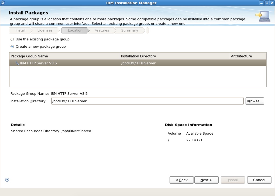Maximize the IBM Installation Manager window
275x196 pixels.
267,3
